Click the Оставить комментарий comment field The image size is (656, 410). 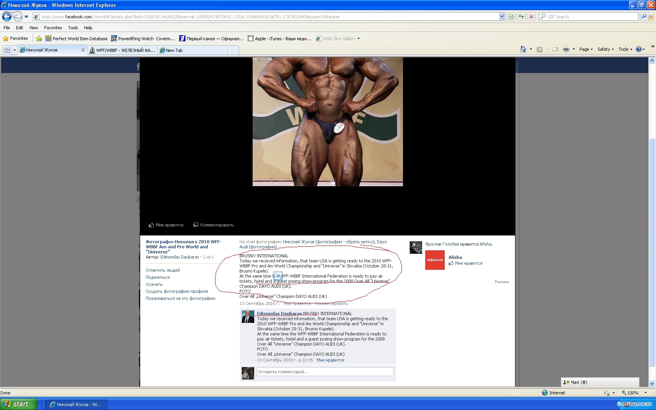coord(325,372)
